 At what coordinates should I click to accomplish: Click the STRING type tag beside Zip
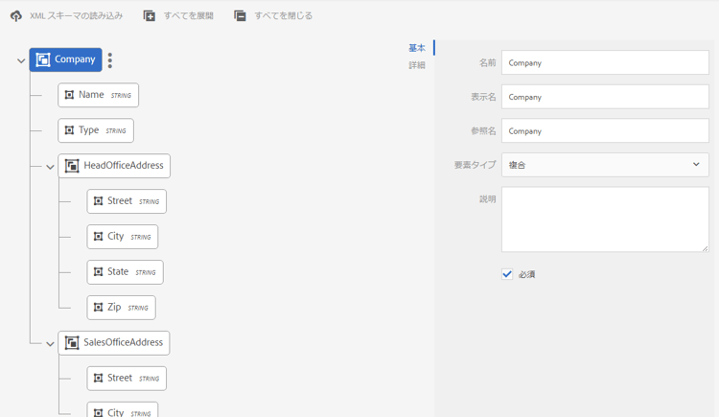(x=138, y=308)
